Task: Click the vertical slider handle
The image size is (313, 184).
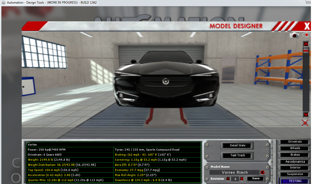Action: tap(306, 51)
